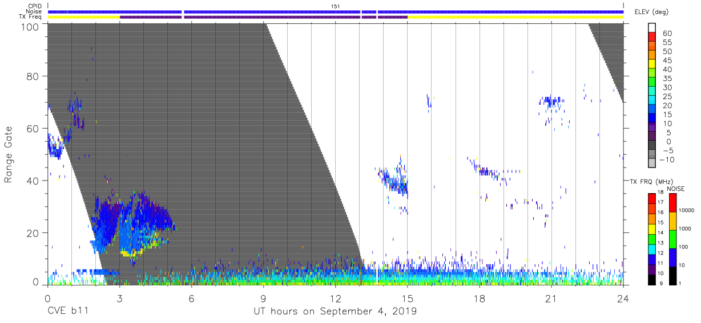Image resolution: width=701 pixels, height=323 pixels.
Task: Click the green swatch in the NOISE colorbar
Action: click(x=673, y=239)
